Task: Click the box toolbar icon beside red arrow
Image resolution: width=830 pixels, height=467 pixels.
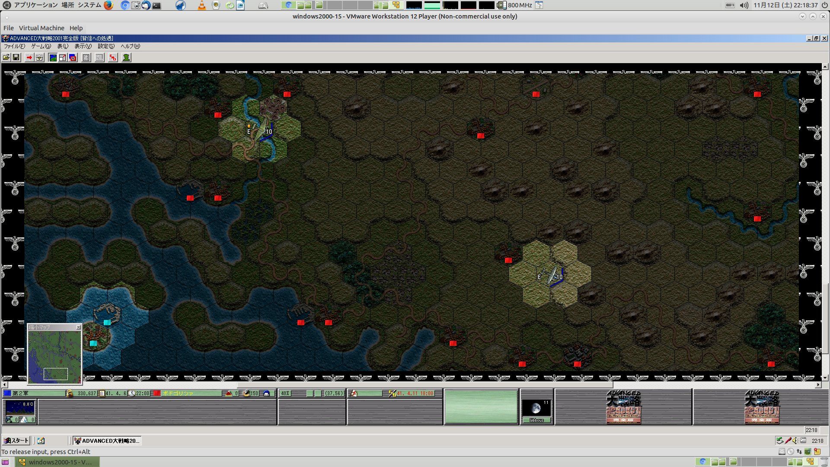Action: pyautogui.click(x=39, y=58)
